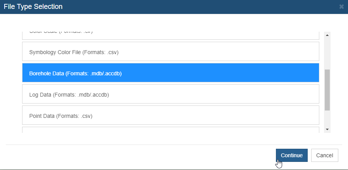Viewport: 348px width, 170px height.
Task: Pick the Symbology Color File entry
Action: (171, 51)
